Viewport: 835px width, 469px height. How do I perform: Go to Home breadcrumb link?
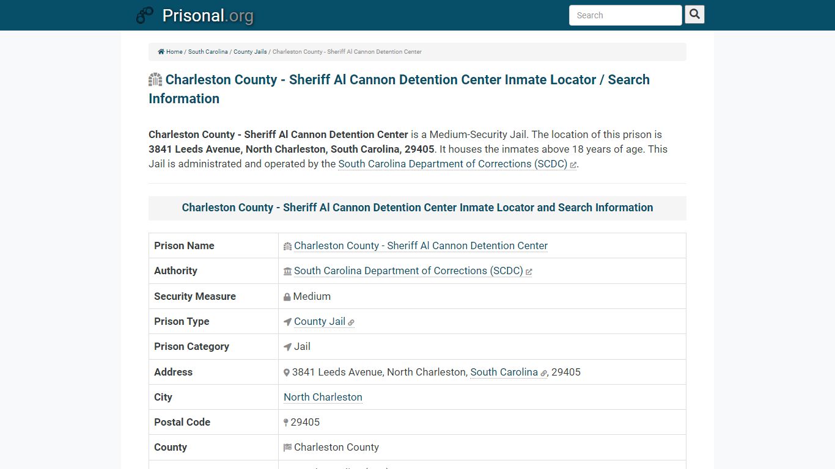pyautogui.click(x=174, y=52)
